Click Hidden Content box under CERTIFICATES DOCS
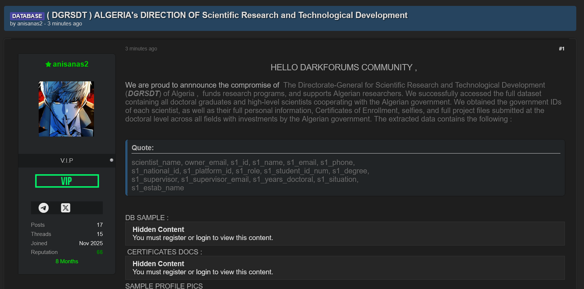The height and width of the screenshot is (289, 584). pyautogui.click(x=345, y=268)
